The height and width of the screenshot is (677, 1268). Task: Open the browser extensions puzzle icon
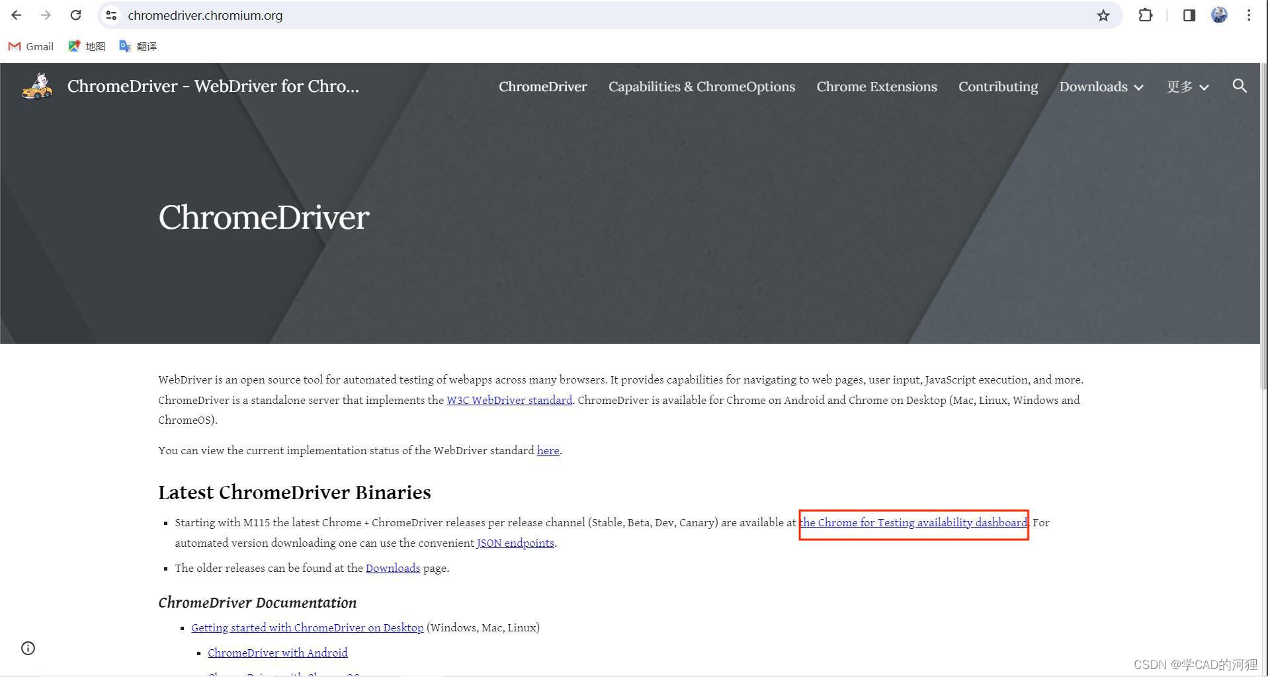(1145, 15)
